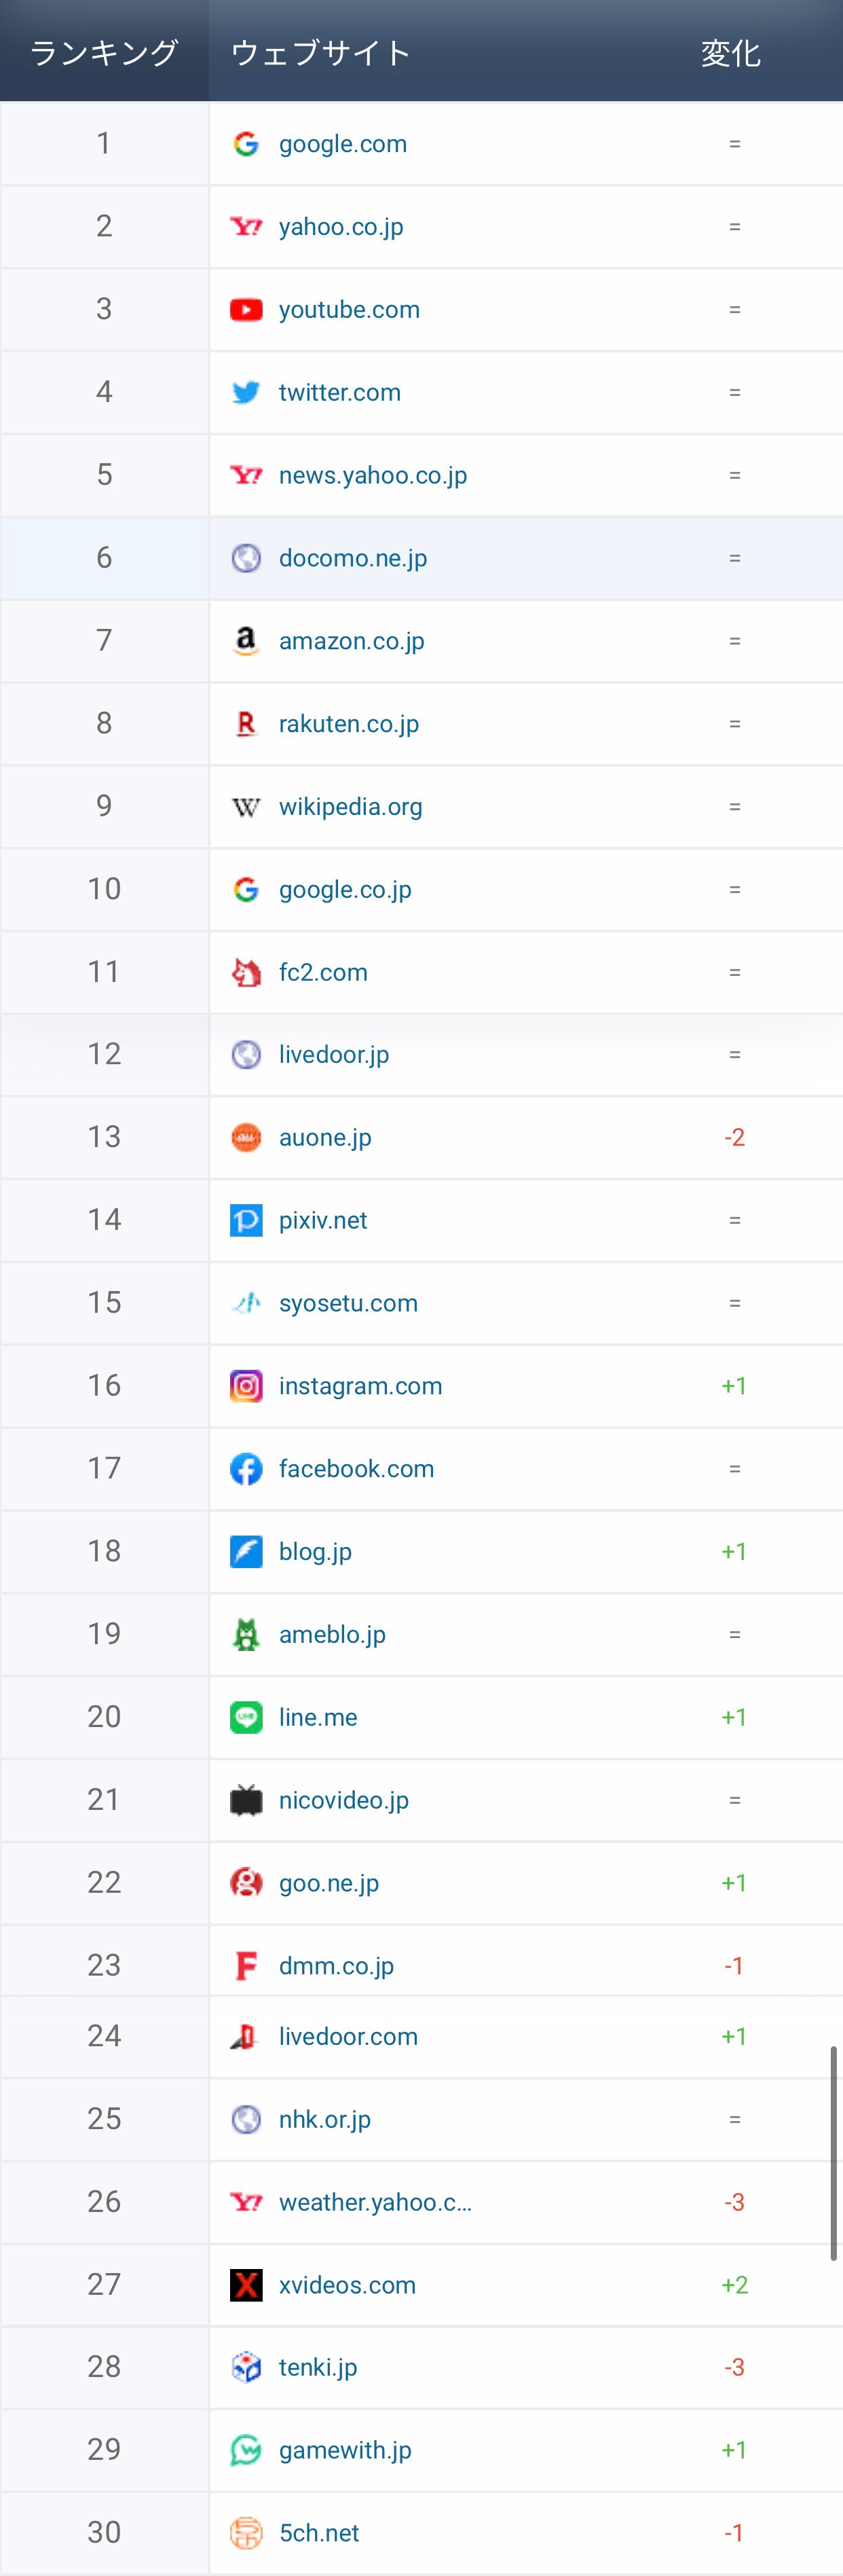Click the YouTube icon in row 3
The width and height of the screenshot is (843, 2576).
point(246,310)
